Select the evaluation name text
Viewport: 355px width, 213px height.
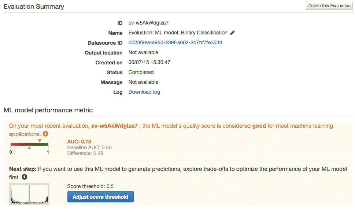point(178,33)
